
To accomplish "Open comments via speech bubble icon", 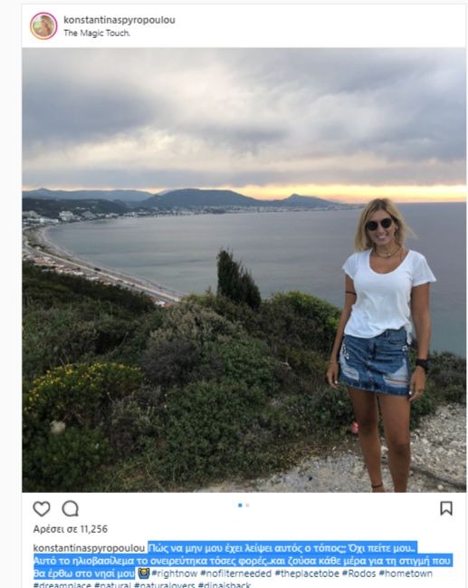I will click(70, 508).
